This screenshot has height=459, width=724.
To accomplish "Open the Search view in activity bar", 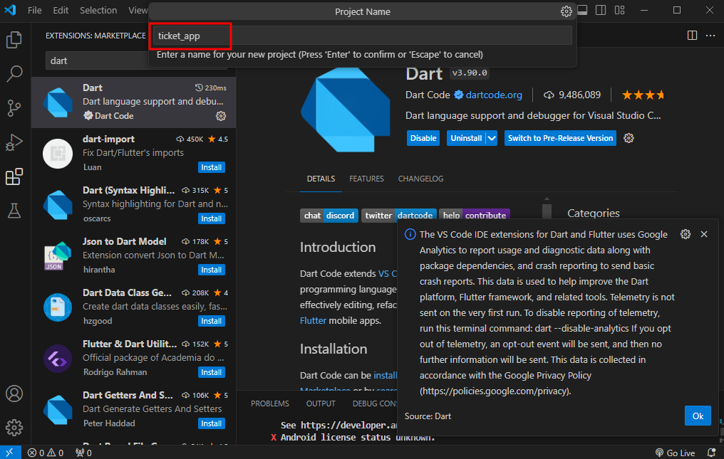I will (14, 74).
